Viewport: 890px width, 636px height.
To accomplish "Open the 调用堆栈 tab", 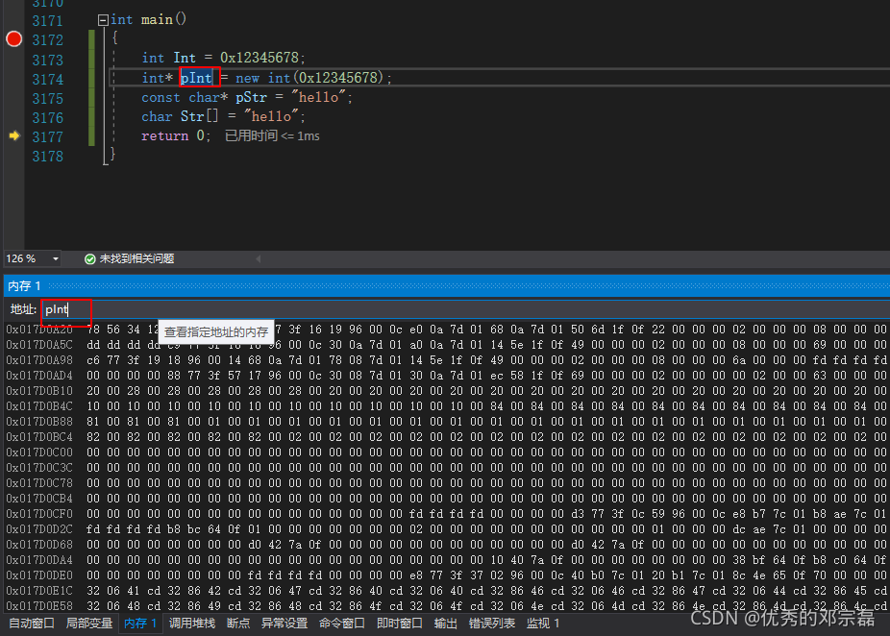I will click(192, 624).
